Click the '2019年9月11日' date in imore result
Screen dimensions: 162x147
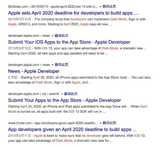(x=20, y=136)
